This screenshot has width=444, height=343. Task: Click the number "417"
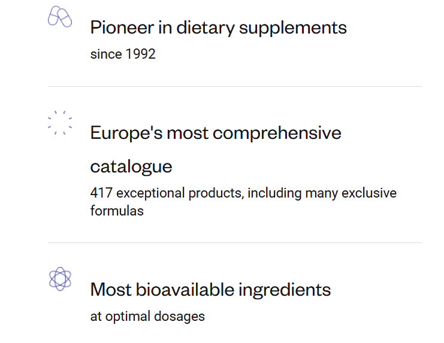pos(101,193)
